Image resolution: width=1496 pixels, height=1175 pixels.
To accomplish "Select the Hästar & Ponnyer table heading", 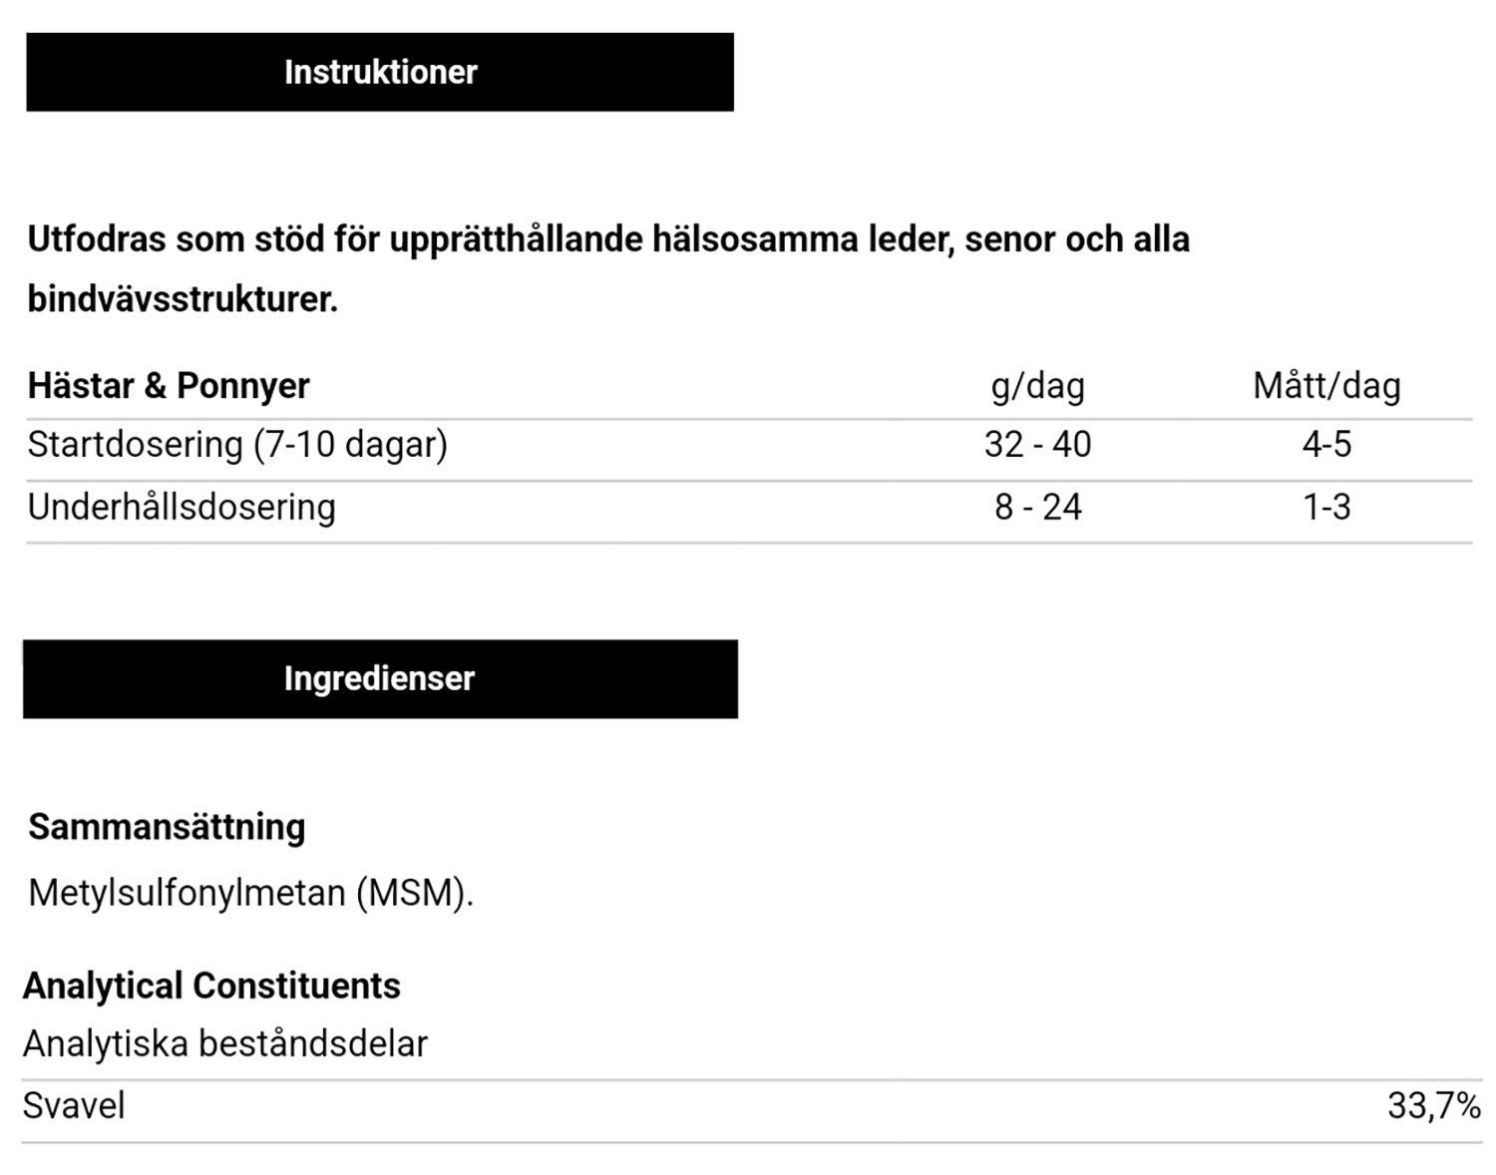I will click(x=169, y=386).
